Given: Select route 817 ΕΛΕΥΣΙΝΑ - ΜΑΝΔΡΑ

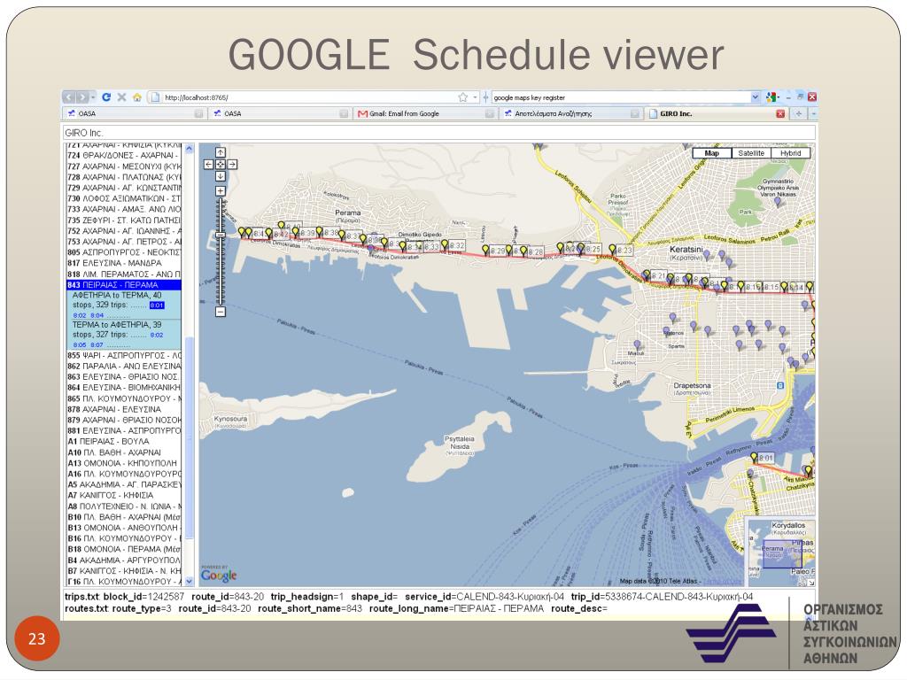Looking at the screenshot, I should point(124,263).
